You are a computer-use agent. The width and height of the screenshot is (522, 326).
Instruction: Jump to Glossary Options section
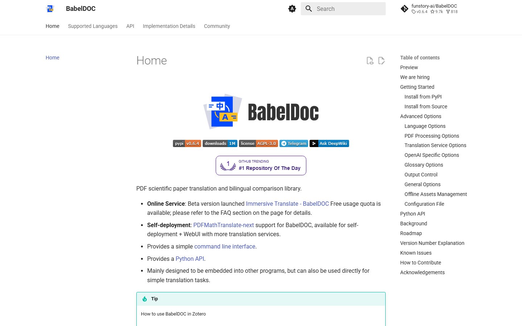424,165
